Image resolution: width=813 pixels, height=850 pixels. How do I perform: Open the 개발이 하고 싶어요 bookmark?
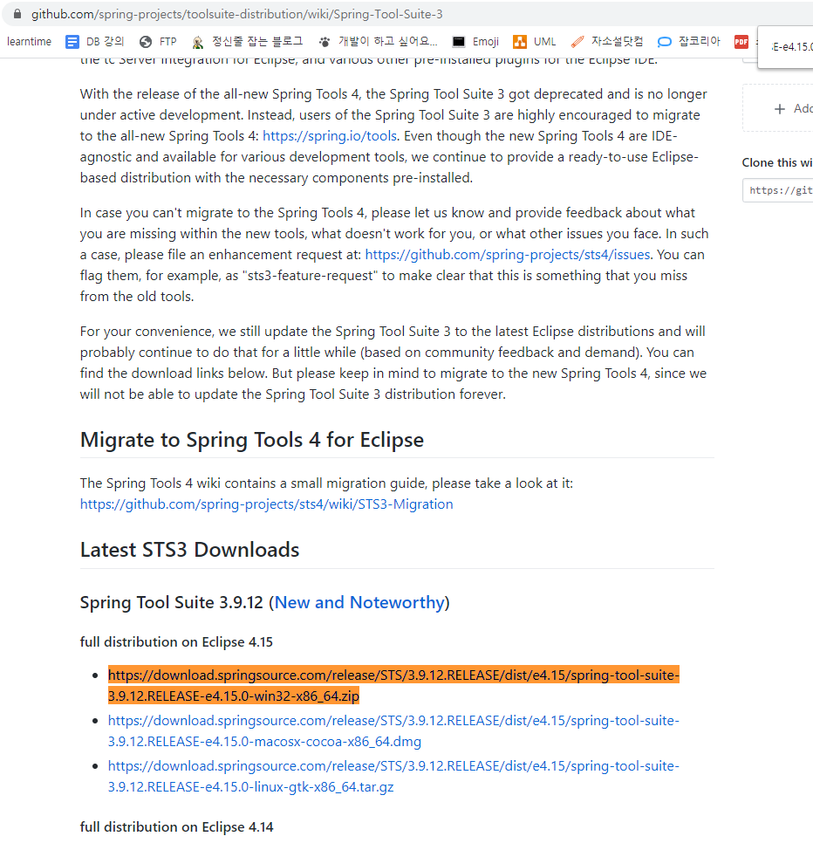(x=378, y=42)
